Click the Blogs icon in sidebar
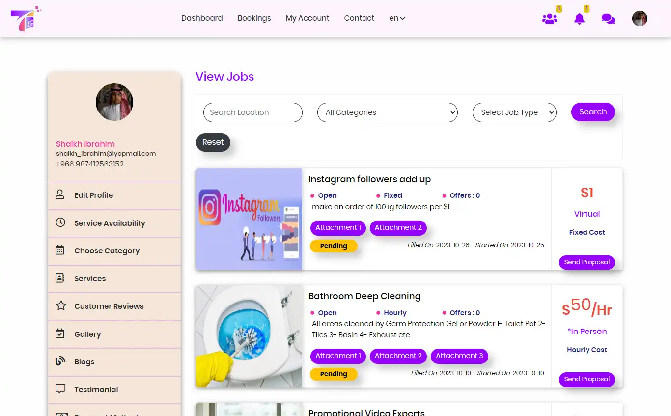Screen dimensions: 671x416 pyautogui.click(x=60, y=362)
